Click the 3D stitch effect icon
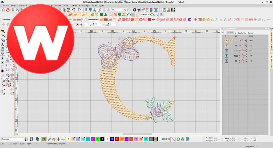Screen dimensions: 273x148 click(264, 20)
